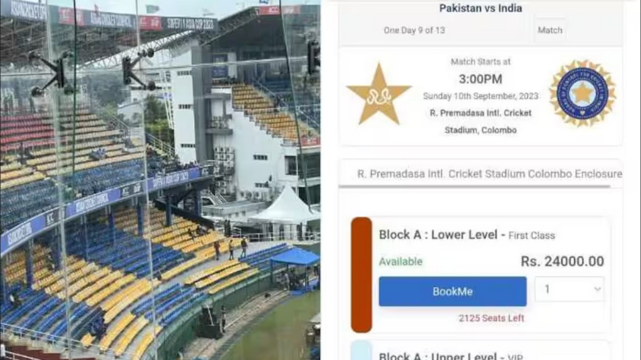
Task: Click the 2125 Seats Left text
Action: point(491,318)
